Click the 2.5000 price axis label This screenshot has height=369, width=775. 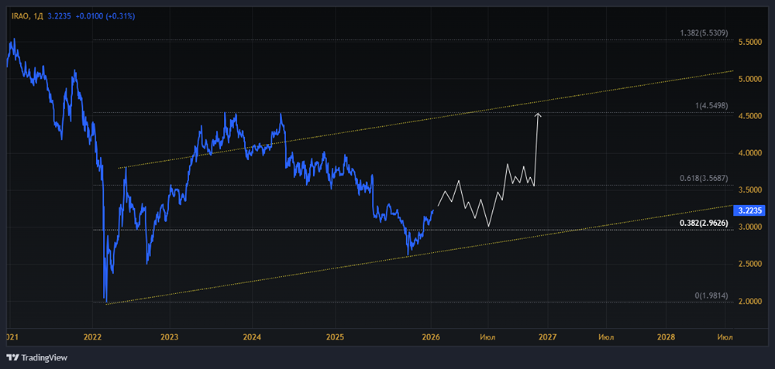coord(749,265)
